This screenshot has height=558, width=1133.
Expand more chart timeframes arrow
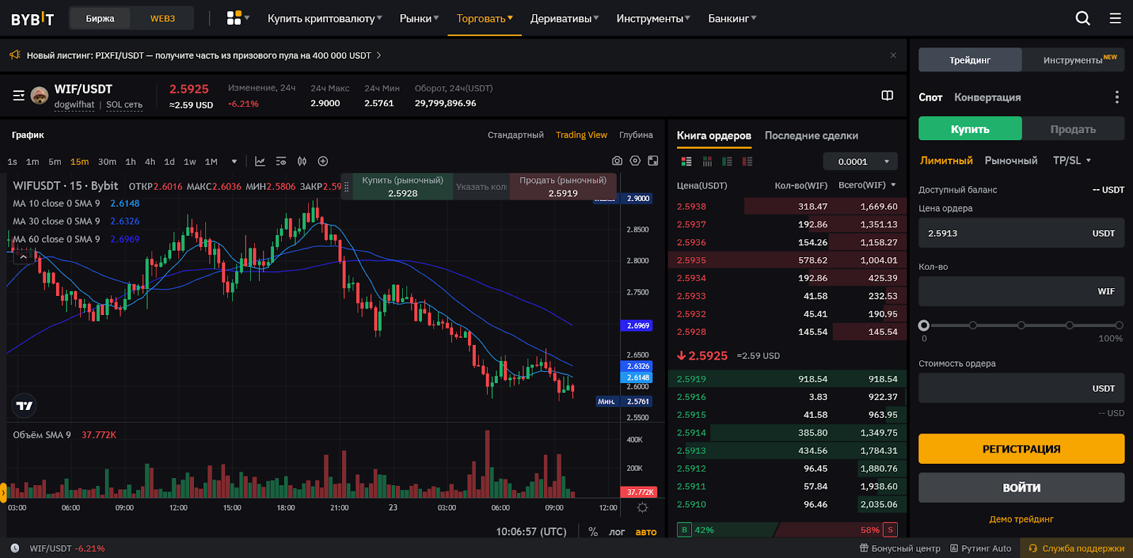[234, 161]
